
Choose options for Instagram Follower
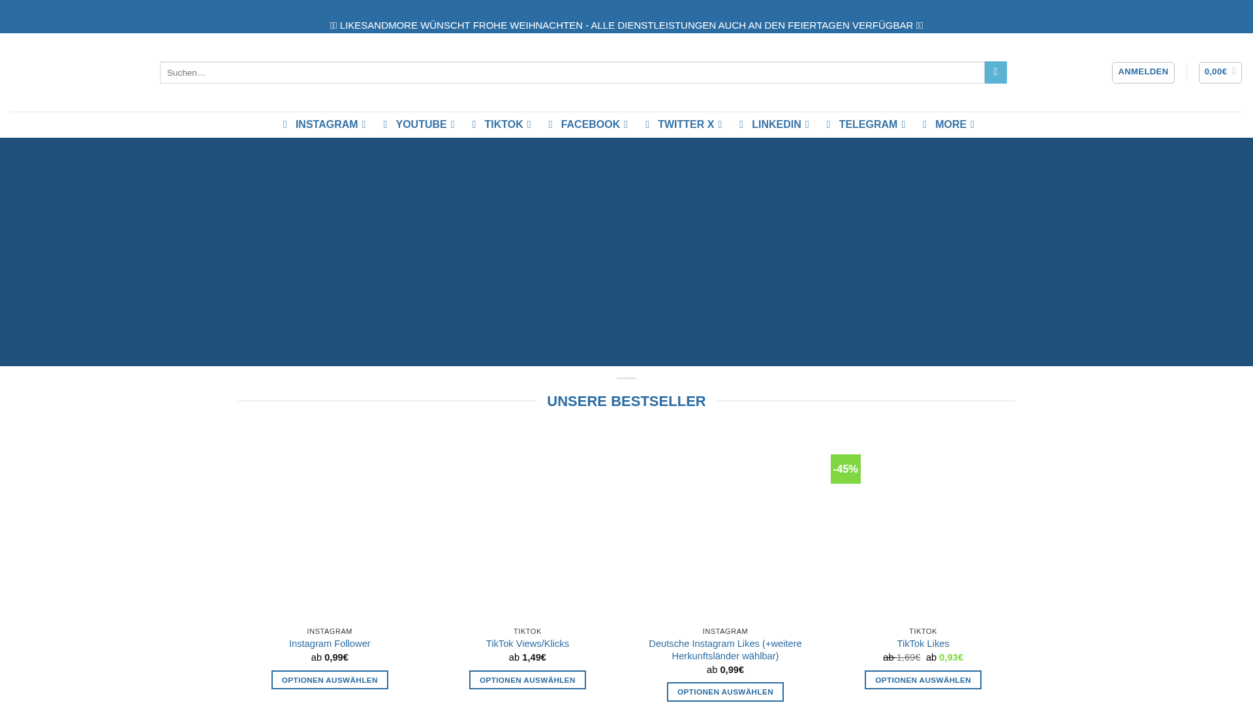click(x=330, y=680)
